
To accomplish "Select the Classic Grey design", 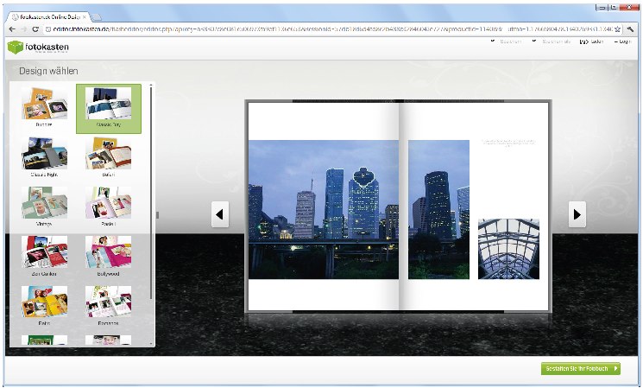I will coord(109,107).
